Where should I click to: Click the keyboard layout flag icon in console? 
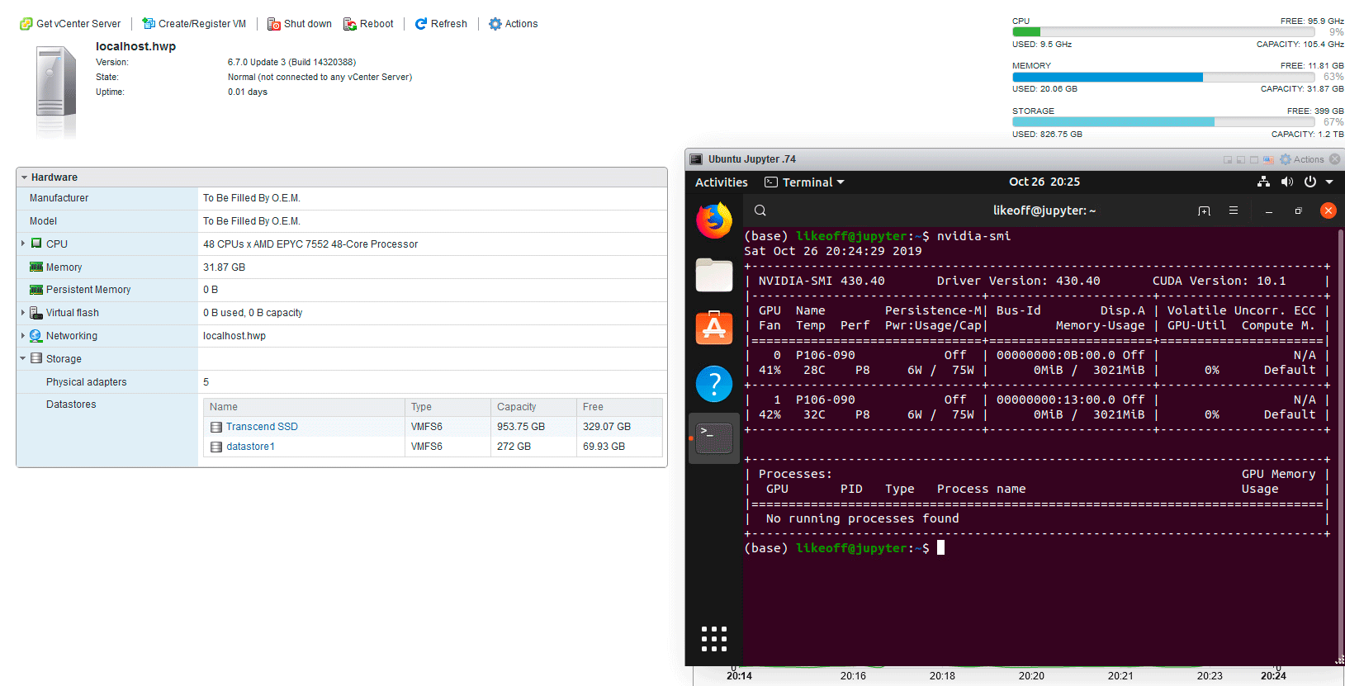(x=1268, y=159)
